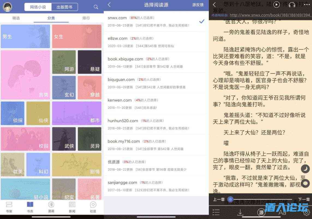Open 源反馈 source feedback link
This screenshot has width=312, height=219.
(198, 5)
